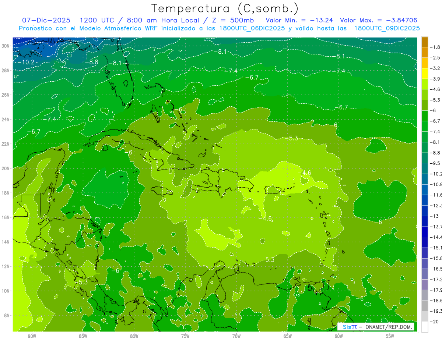
Task: Click the "80W" longitude axis label
Action: [134, 337]
